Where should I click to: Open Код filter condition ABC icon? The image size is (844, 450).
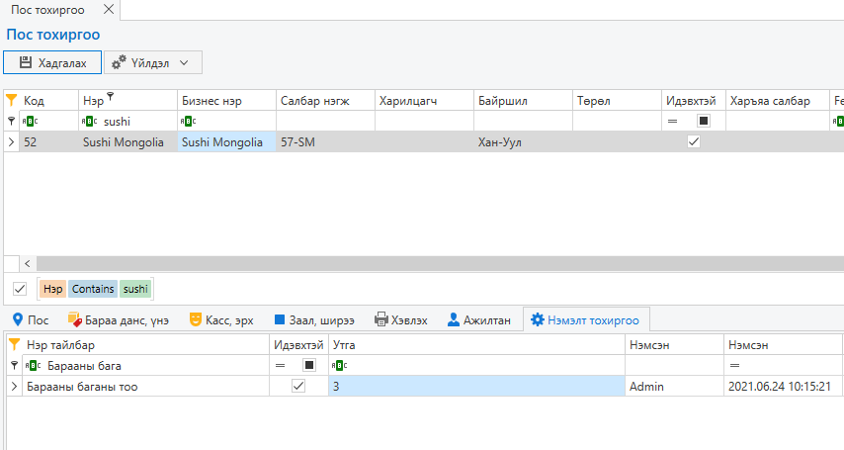click(x=30, y=122)
